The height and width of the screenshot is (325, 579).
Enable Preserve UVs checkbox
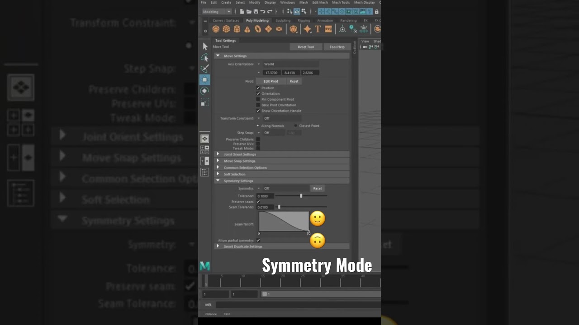tap(258, 144)
